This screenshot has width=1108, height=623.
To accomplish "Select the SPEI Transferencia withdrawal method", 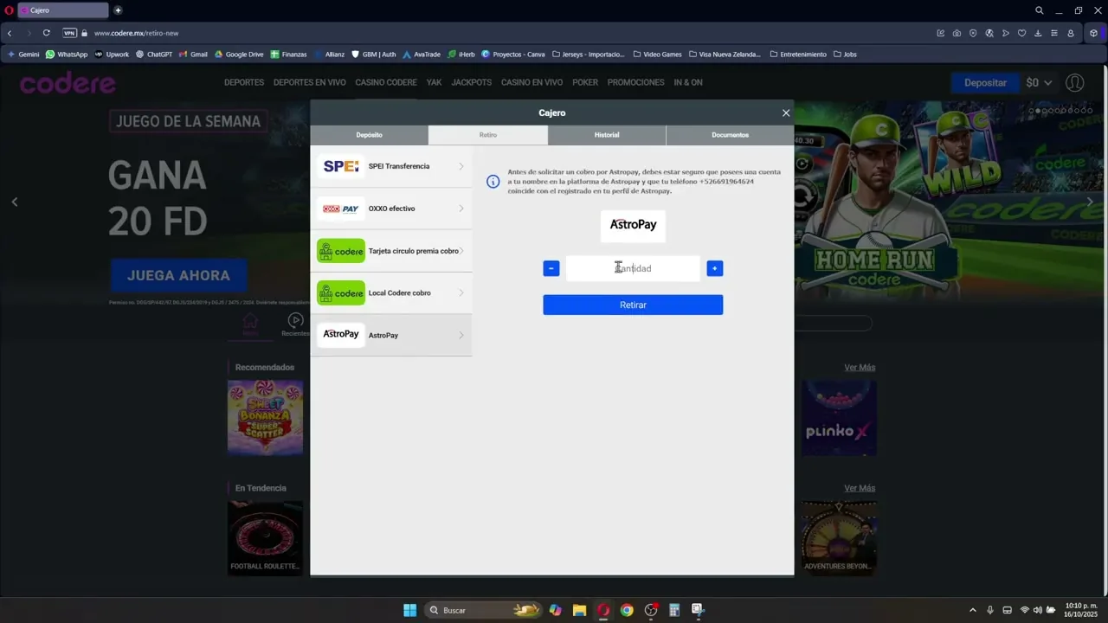I will point(391,166).
